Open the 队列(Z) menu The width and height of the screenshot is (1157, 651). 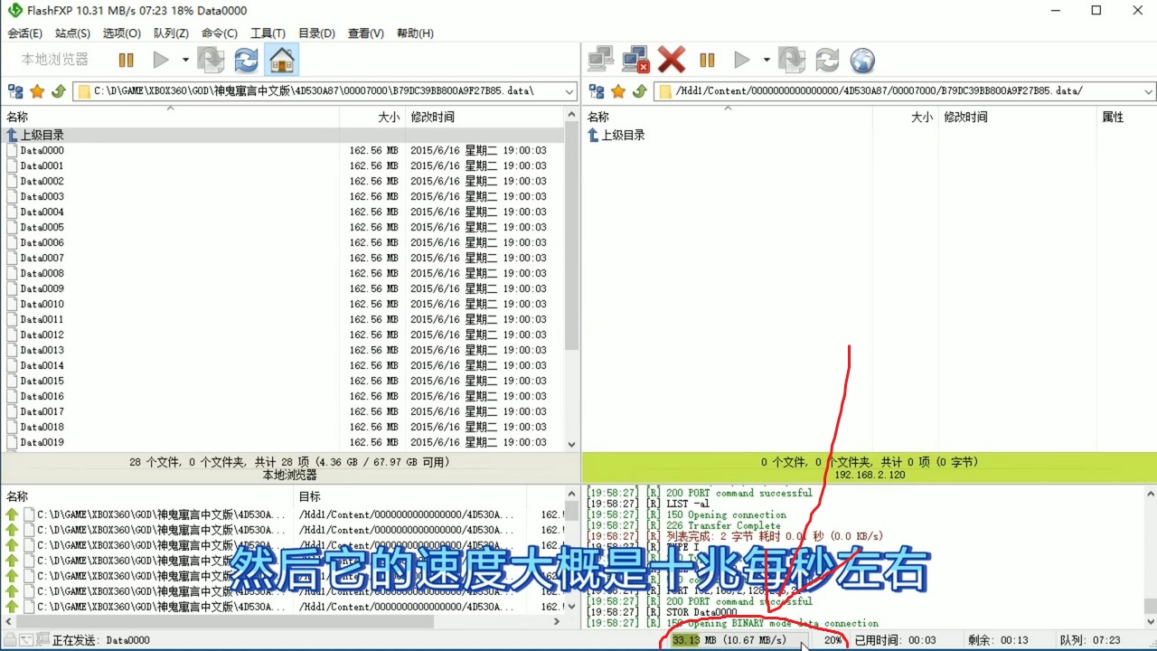click(171, 33)
